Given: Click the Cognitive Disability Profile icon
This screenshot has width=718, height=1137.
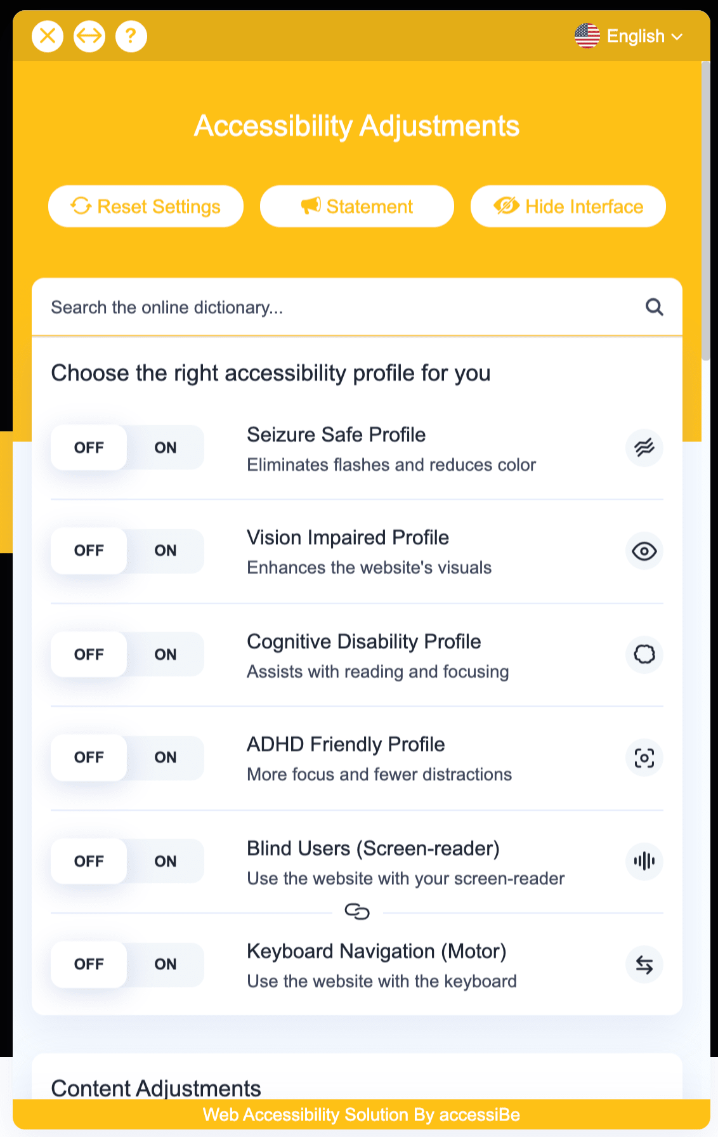Looking at the screenshot, I should click(644, 654).
